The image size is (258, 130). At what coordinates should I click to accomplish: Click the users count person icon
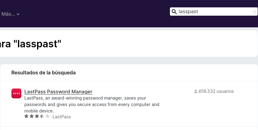tap(196, 91)
